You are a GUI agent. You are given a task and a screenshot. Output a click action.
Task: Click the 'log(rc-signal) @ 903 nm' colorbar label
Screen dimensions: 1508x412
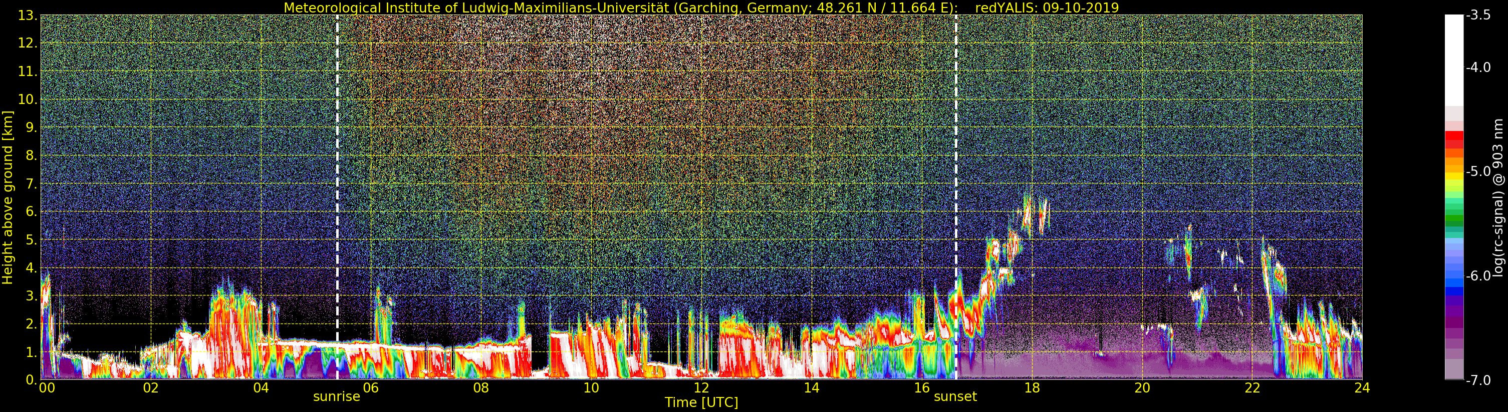coord(1498,197)
